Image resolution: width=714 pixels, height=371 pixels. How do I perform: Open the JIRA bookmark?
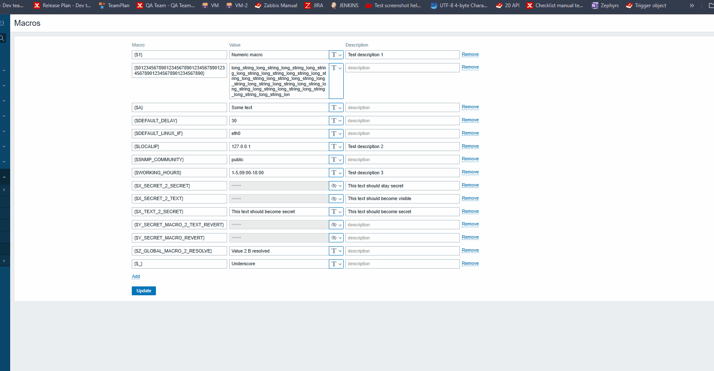pyautogui.click(x=314, y=5)
